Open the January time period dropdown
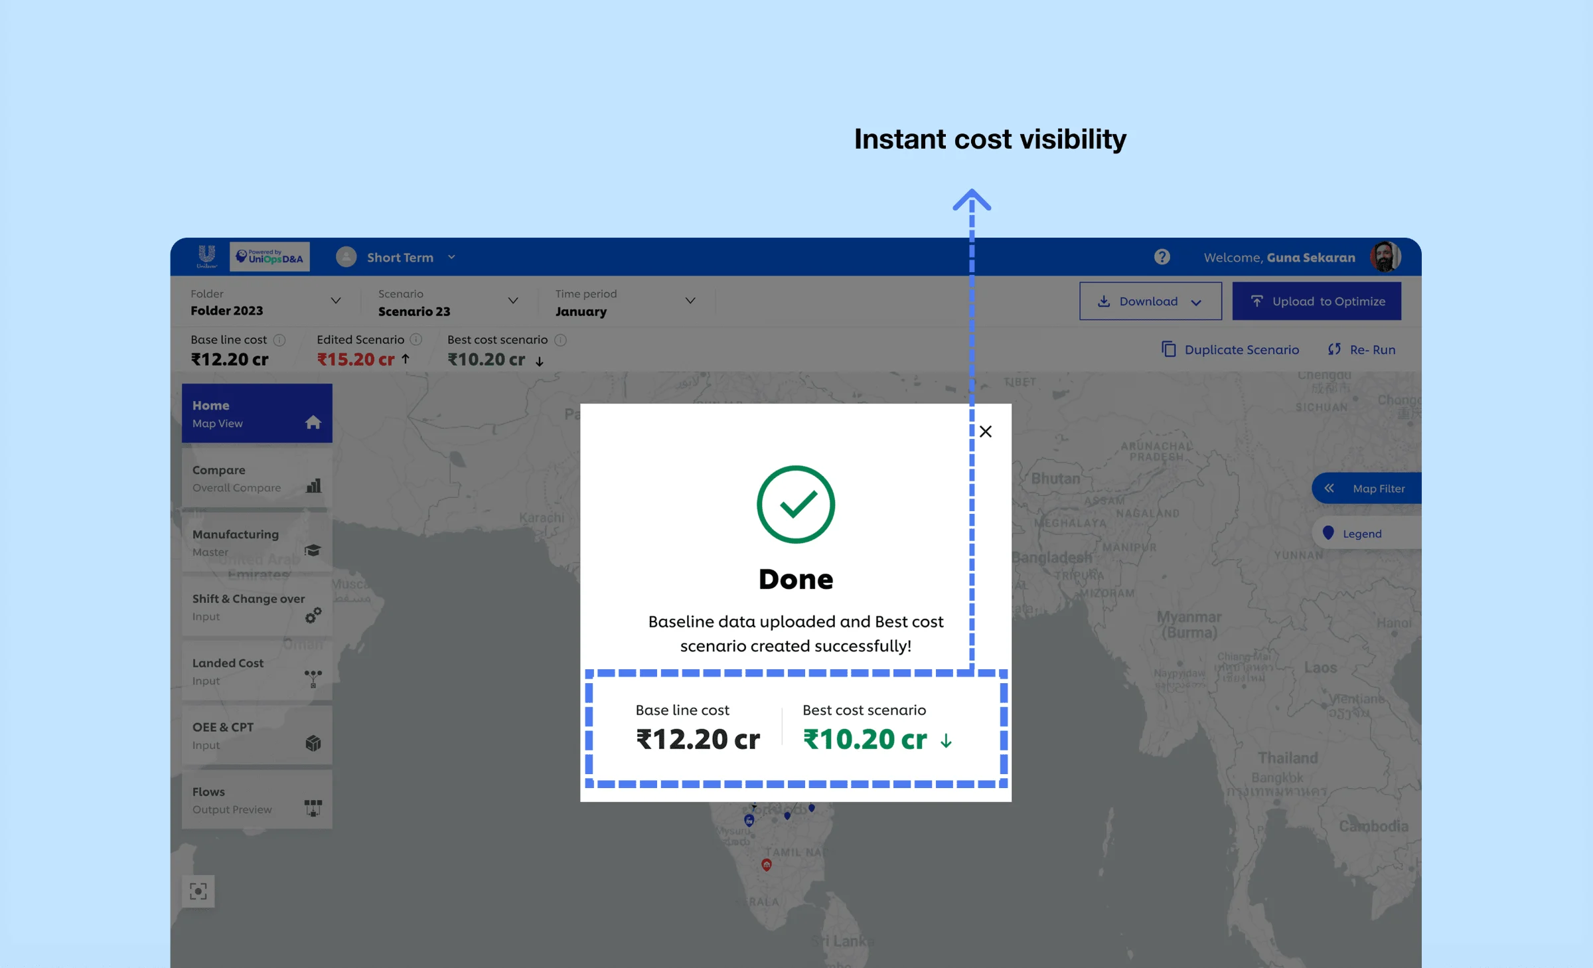This screenshot has height=968, width=1593. (x=625, y=302)
